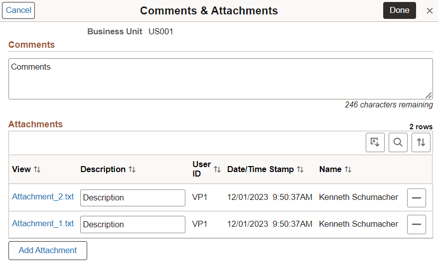The image size is (438, 272).
Task: Click the Comments section heading
Action: point(31,45)
